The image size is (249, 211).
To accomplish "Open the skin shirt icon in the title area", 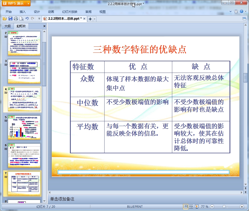I will (x=236, y=11).
